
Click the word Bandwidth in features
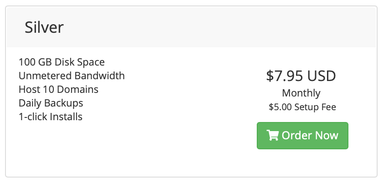[x=100, y=76]
